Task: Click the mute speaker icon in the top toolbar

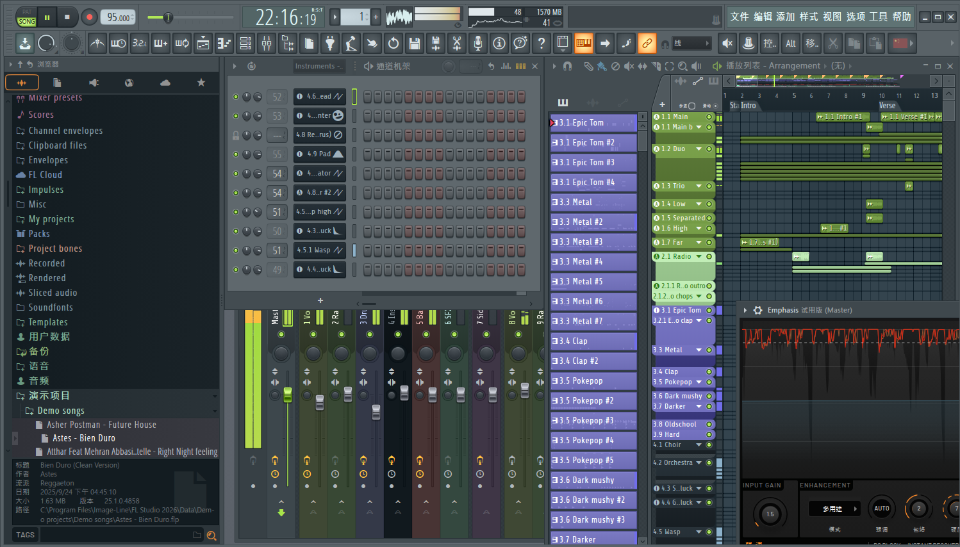Action: click(727, 44)
